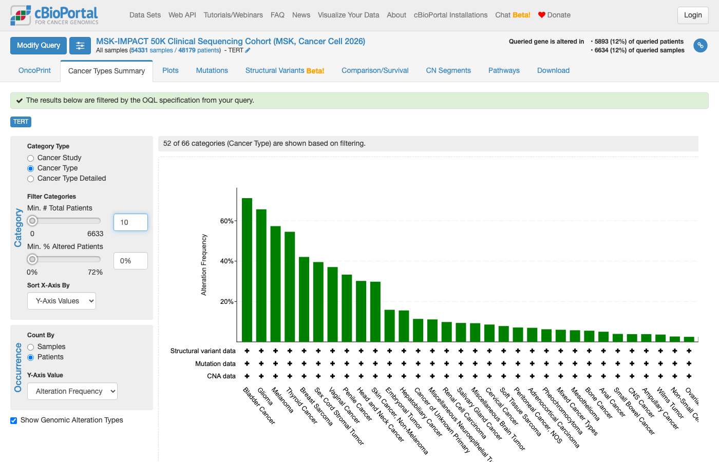Toggle Show Genomic Alteration Types checkbox
This screenshot has width=719, height=462.
[14, 420]
